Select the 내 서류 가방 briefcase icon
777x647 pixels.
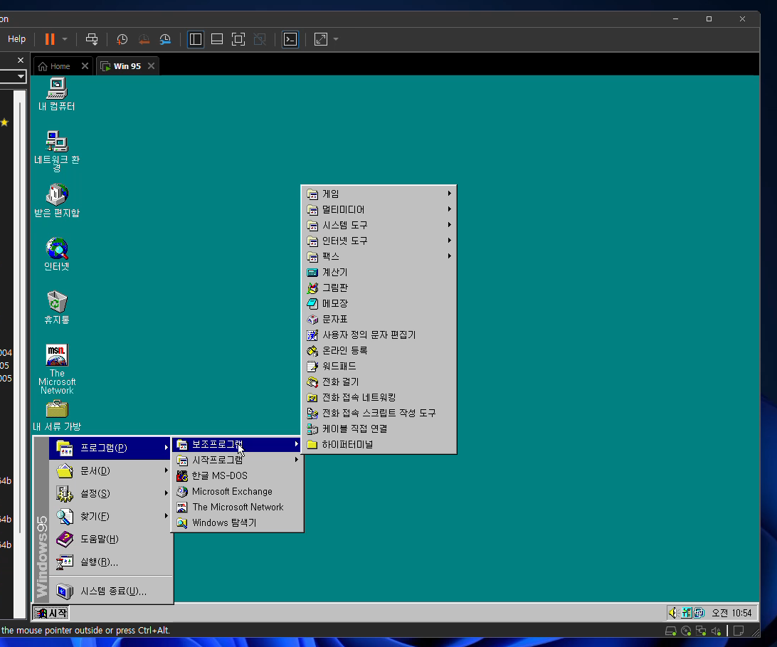(x=56, y=416)
